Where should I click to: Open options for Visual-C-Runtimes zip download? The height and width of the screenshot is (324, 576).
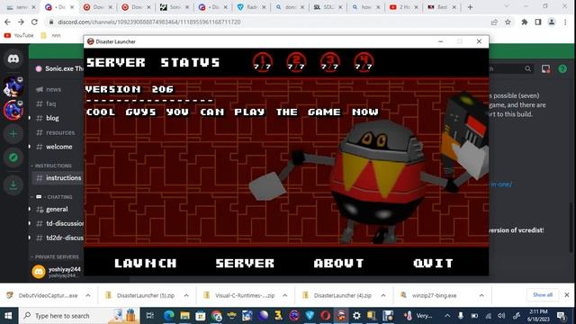click(x=285, y=295)
